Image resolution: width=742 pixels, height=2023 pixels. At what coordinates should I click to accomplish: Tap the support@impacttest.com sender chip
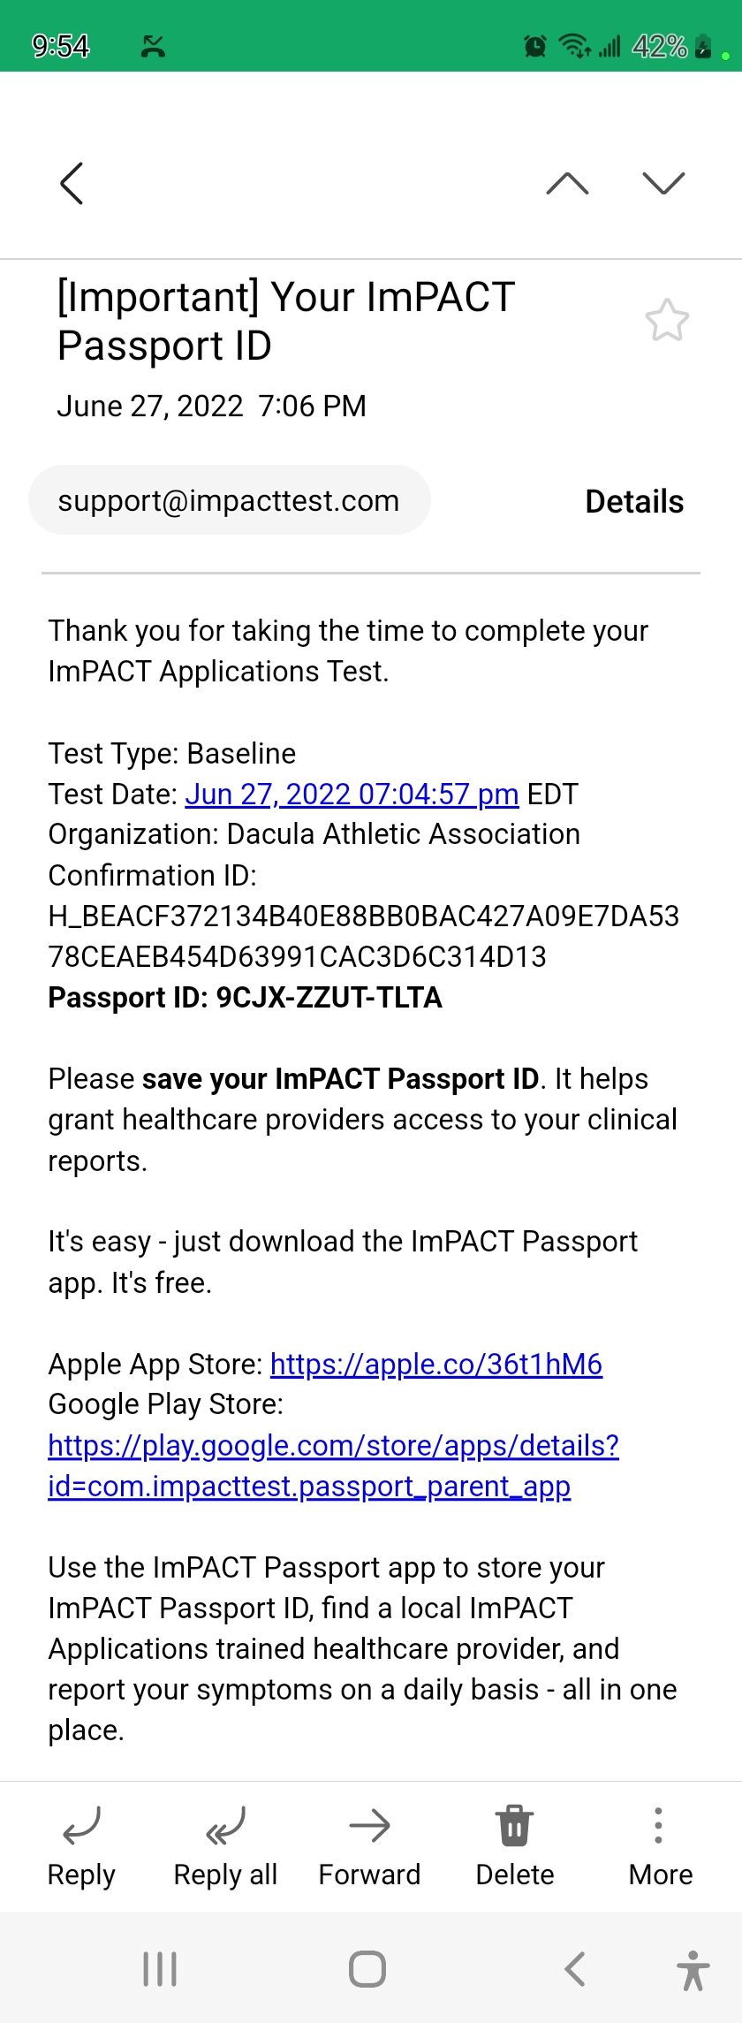(230, 500)
